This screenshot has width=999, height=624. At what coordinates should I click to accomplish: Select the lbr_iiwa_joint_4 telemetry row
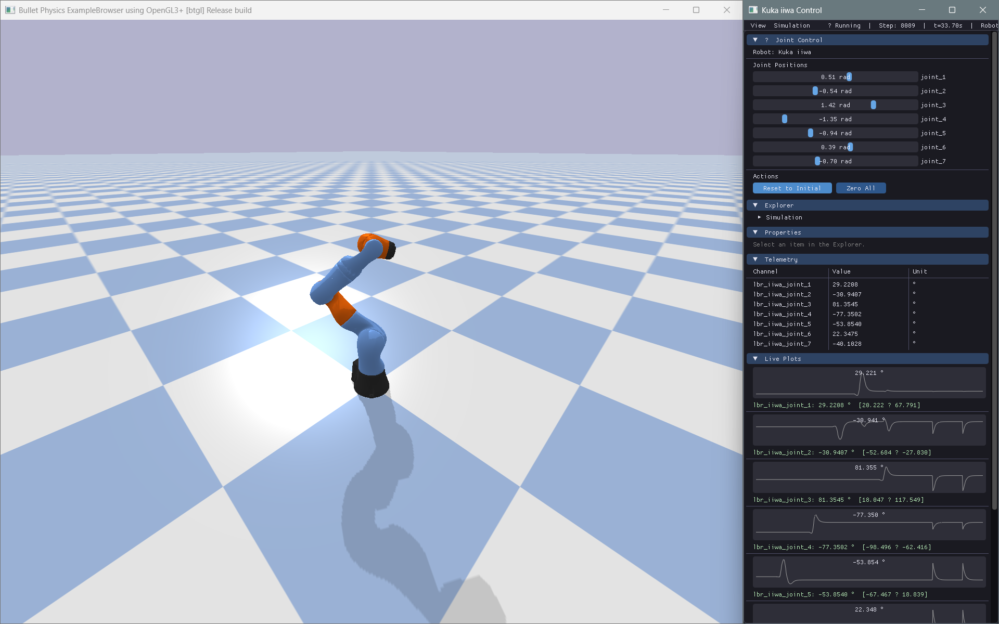coord(867,314)
